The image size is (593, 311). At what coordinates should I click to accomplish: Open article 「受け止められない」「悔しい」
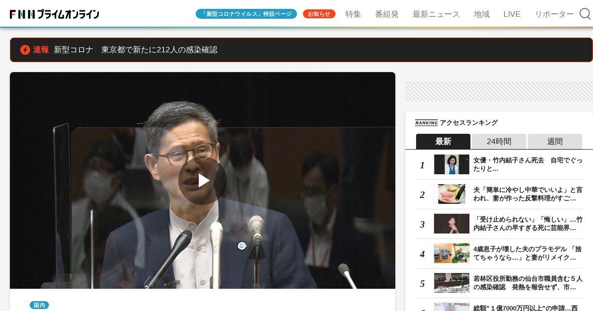pos(528,224)
